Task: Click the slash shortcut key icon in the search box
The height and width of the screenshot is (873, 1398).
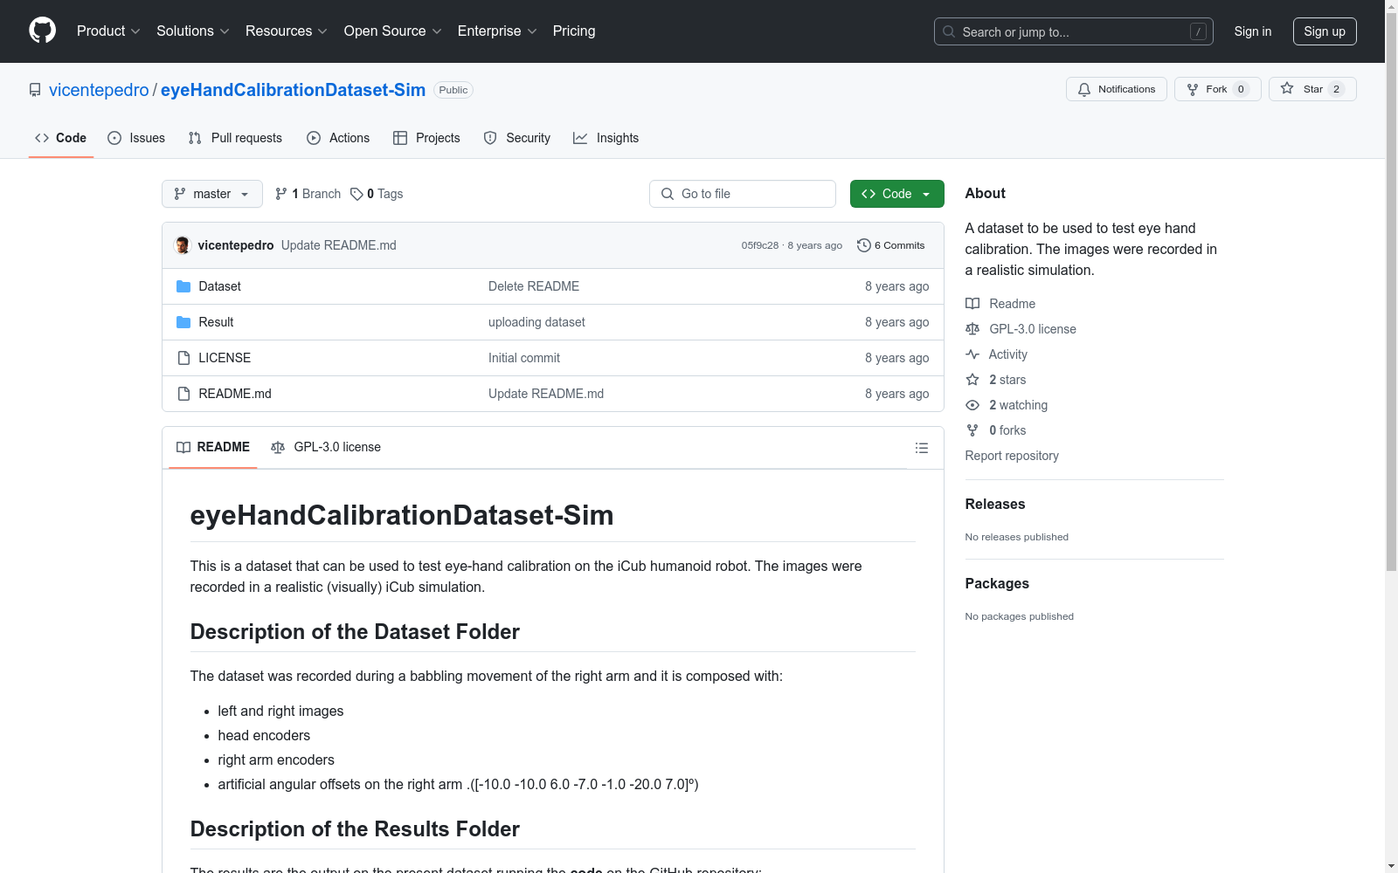Action: 1198,31
